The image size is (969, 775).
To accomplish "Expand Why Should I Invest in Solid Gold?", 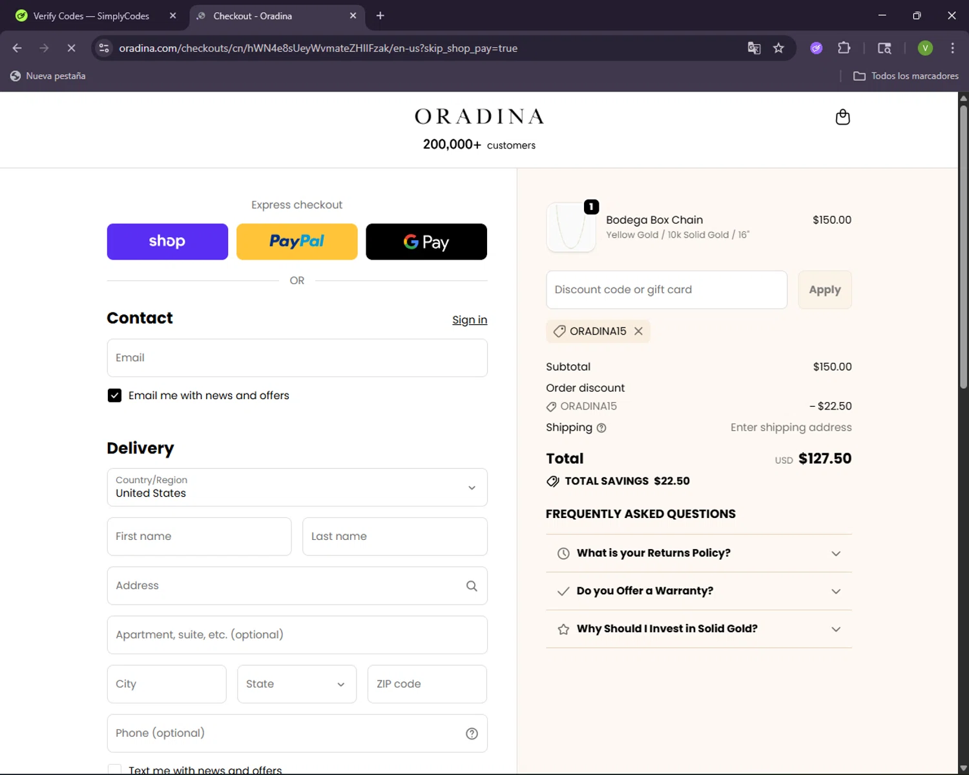I will coord(699,629).
